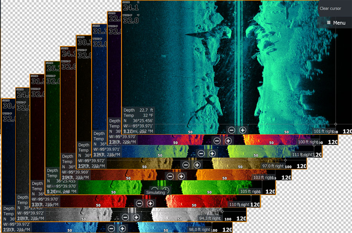Zoom out on the blue-green sonar panel
352x233 pixels.
coord(201,153)
